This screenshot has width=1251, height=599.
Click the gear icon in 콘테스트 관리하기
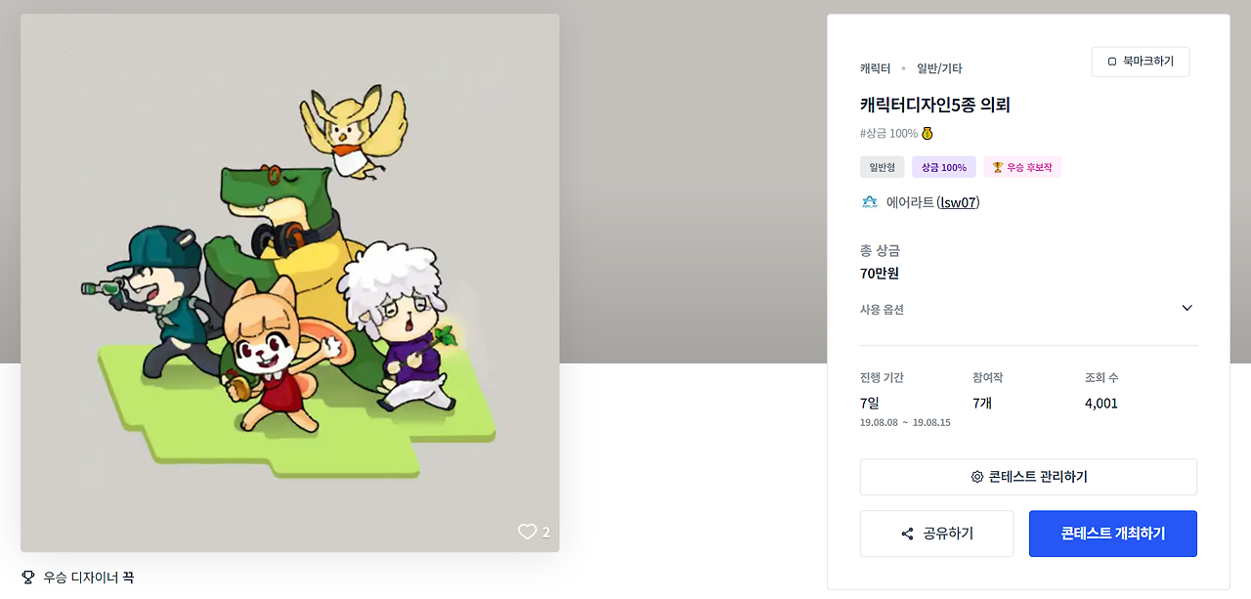click(x=976, y=477)
